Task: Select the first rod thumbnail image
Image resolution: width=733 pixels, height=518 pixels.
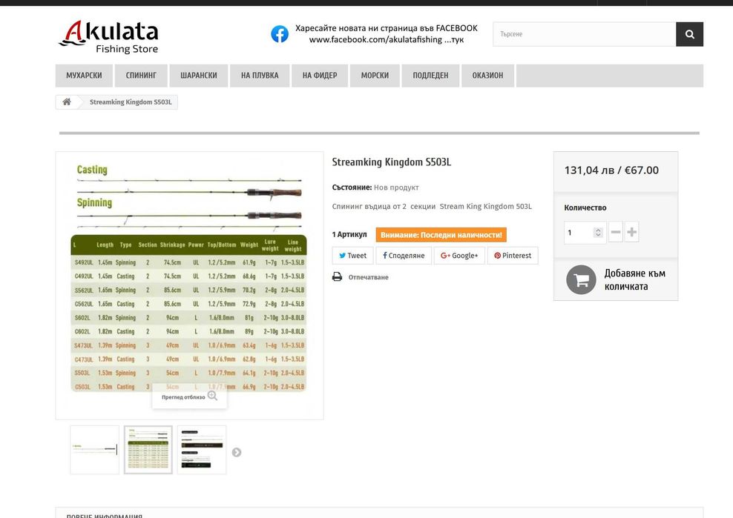Action: [x=95, y=450]
